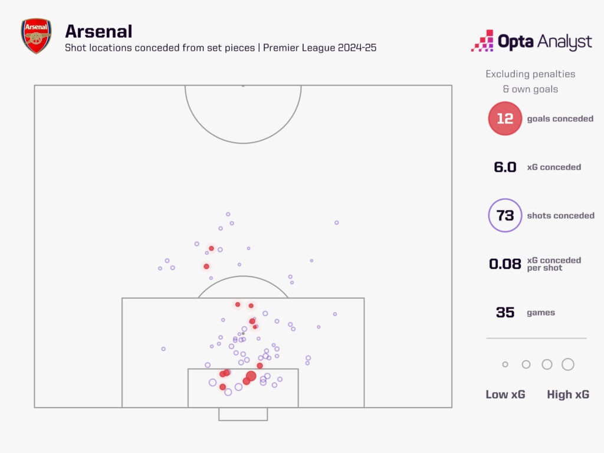Click the largest red goal marker in six-yard box

(x=251, y=376)
